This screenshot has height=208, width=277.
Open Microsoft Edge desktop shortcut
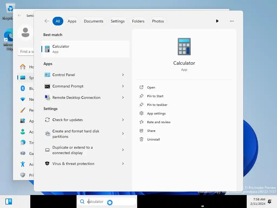tap(8, 39)
